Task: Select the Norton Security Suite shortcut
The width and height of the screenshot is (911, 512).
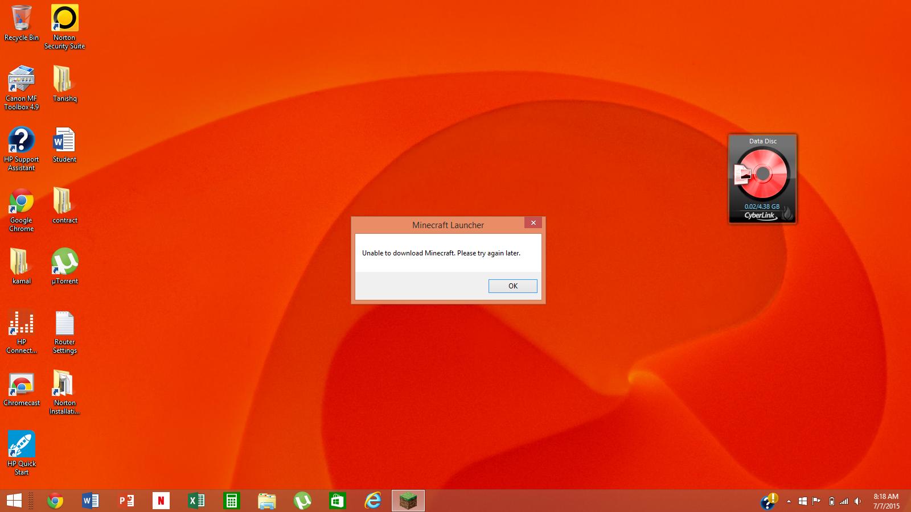Action: pyautogui.click(x=64, y=27)
